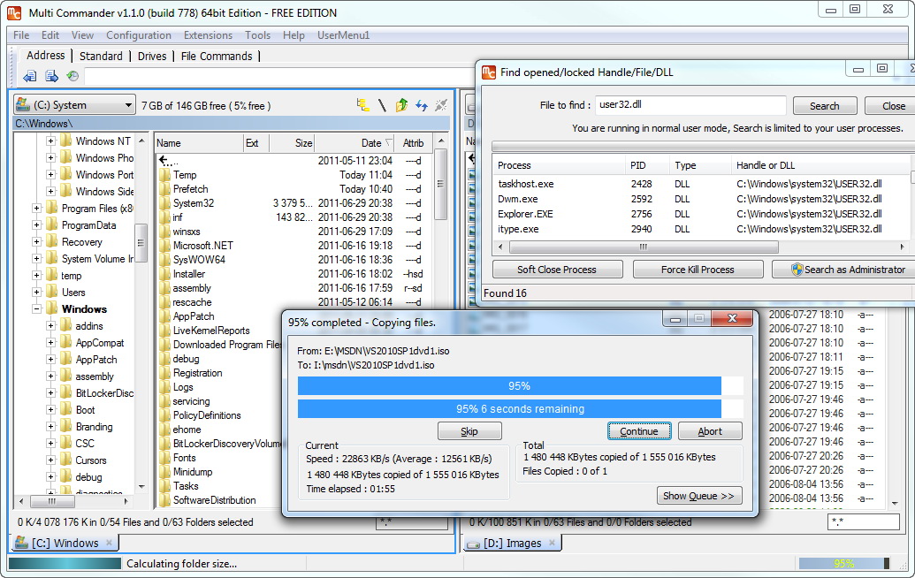This screenshot has width=915, height=578.
Task: Click right panel *.* filter field
Action: pos(864,522)
